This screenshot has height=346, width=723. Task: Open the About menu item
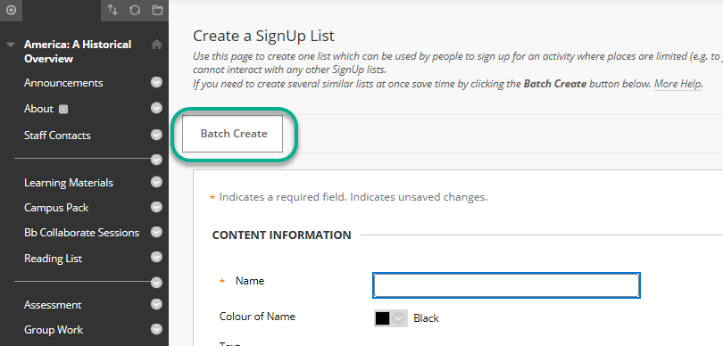(x=38, y=109)
